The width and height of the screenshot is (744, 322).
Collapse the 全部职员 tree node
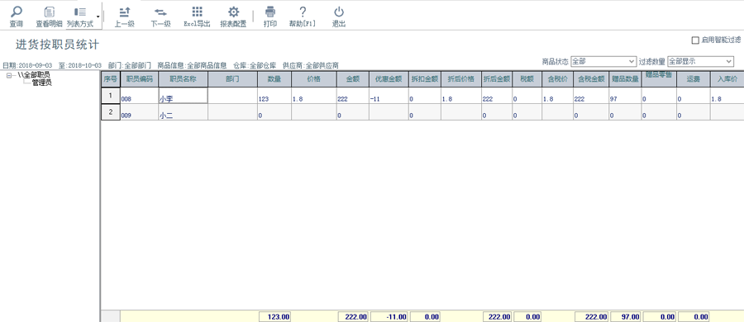point(9,75)
